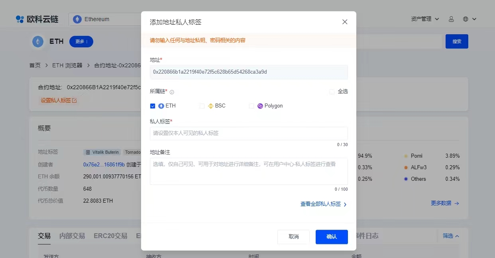Uncheck the ETH chain checkbox
This screenshot has width=495, height=258.
[x=153, y=106]
